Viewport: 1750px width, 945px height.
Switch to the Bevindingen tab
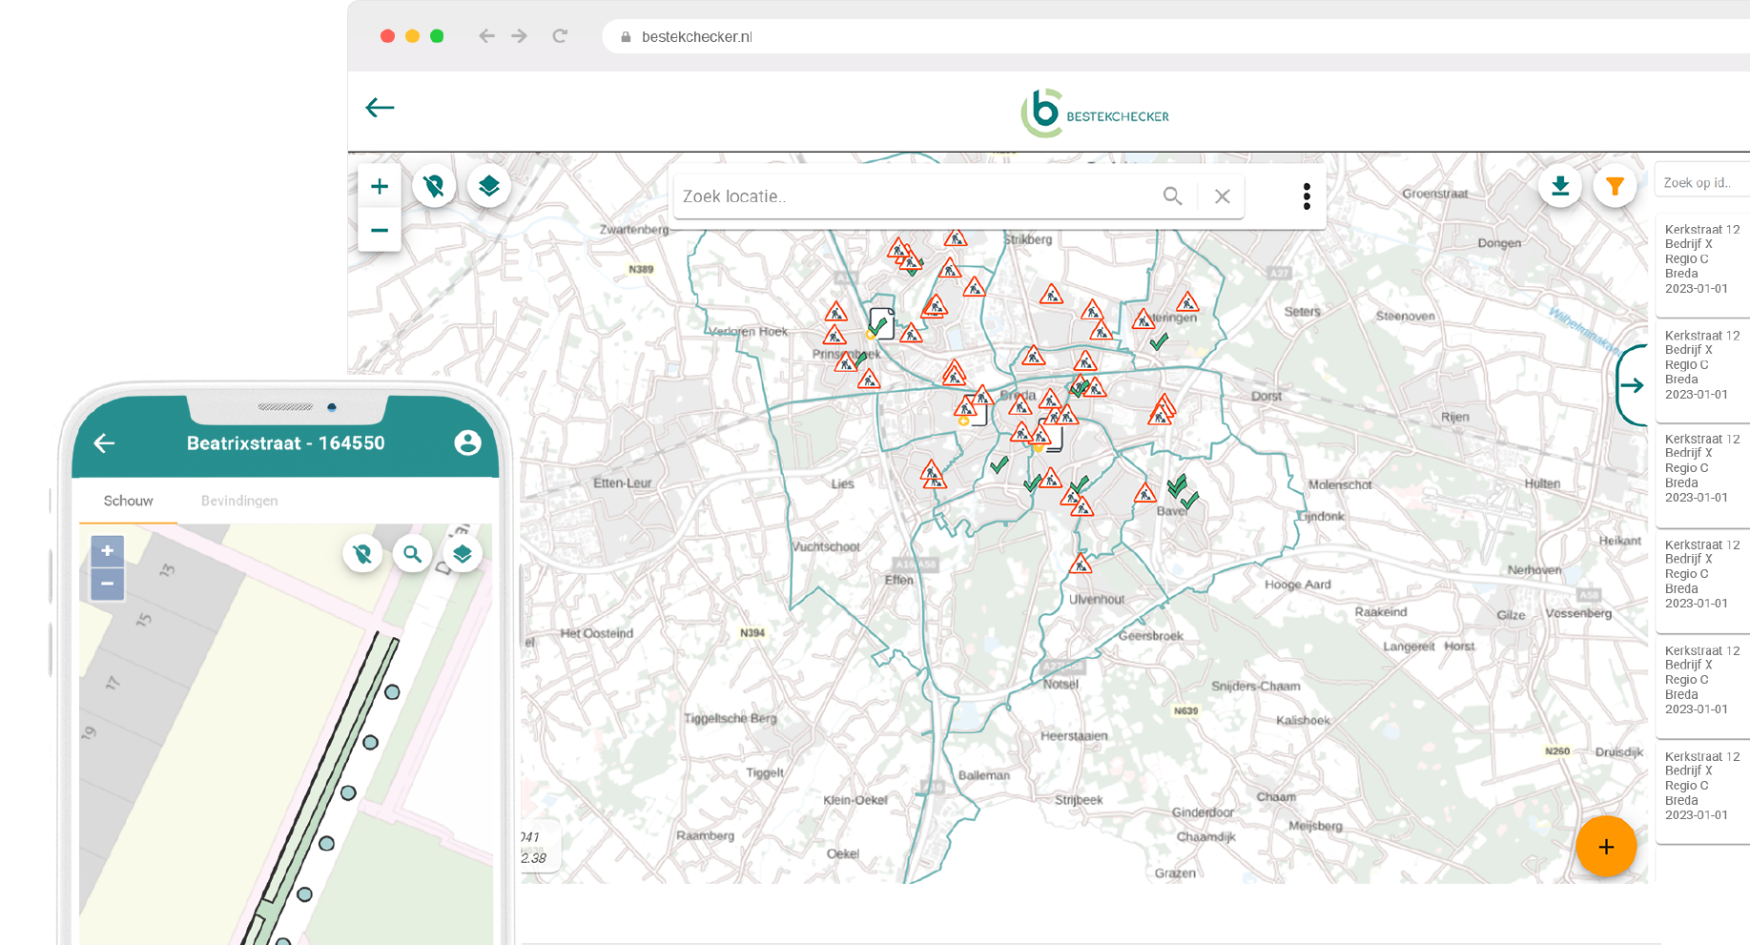click(239, 501)
